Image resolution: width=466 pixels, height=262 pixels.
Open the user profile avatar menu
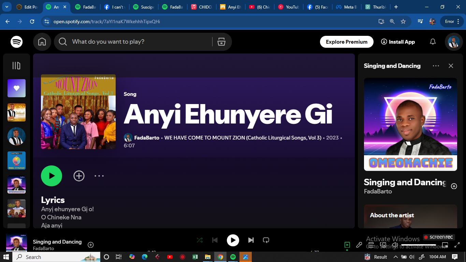click(454, 42)
